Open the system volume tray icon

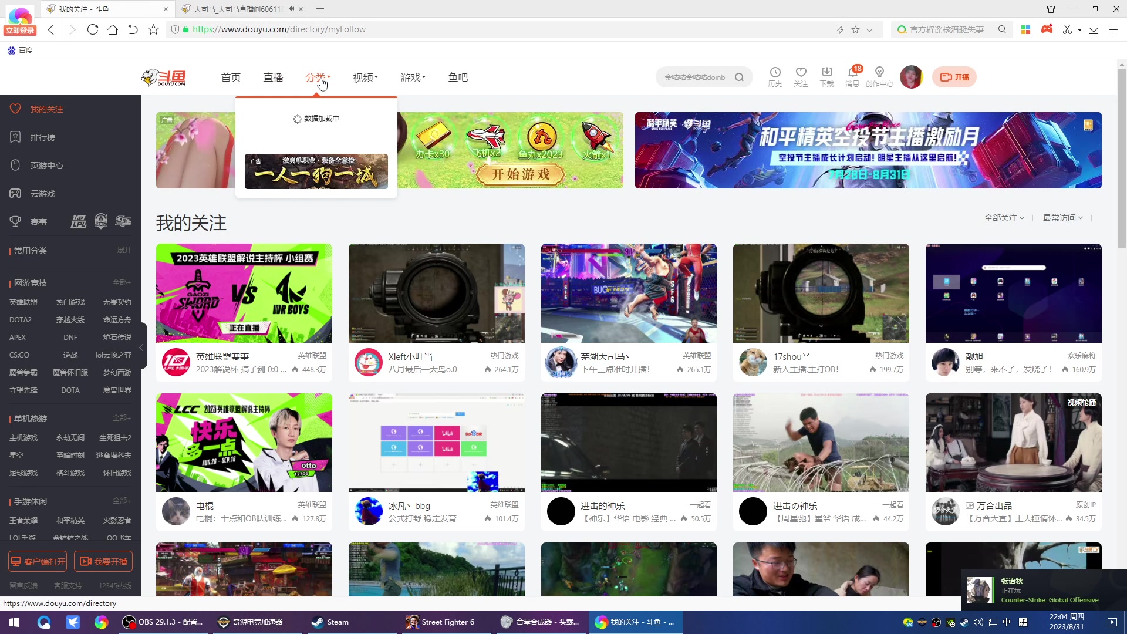(x=978, y=622)
